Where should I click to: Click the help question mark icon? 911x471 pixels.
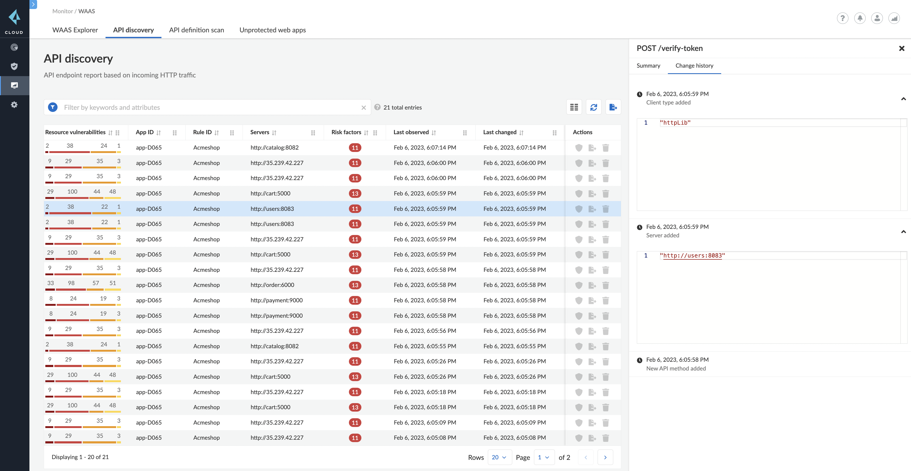tap(842, 18)
